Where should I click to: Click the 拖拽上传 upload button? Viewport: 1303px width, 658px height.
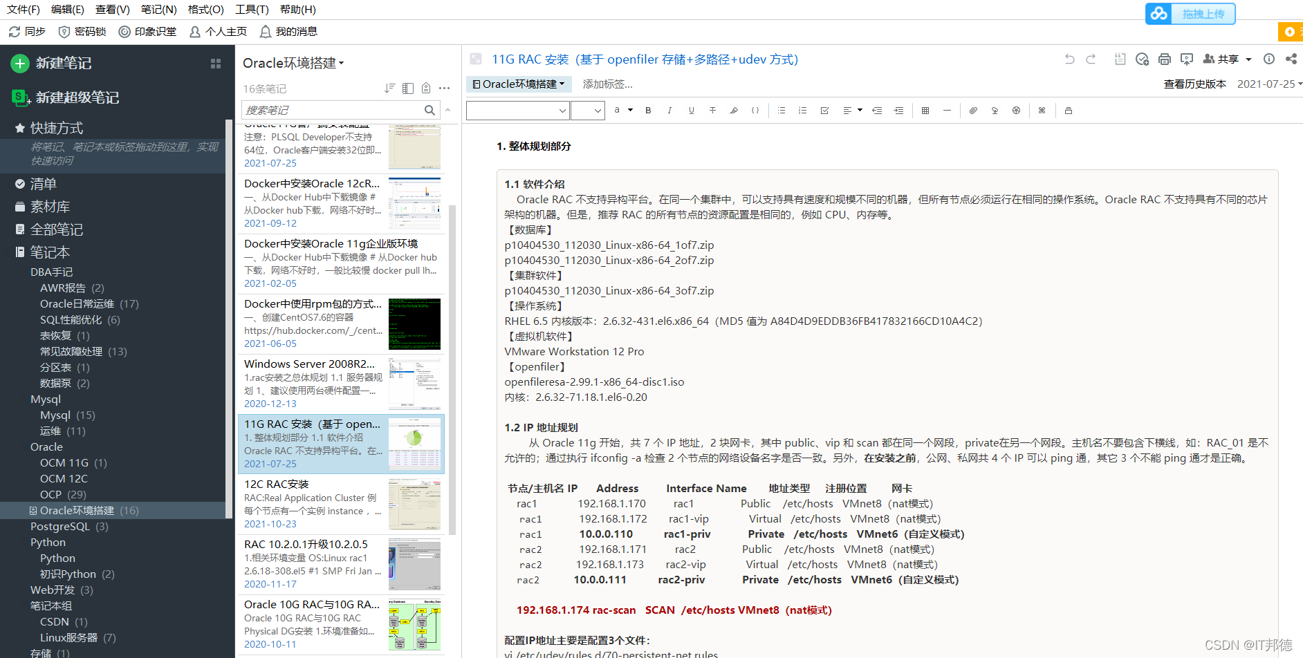(x=1190, y=14)
